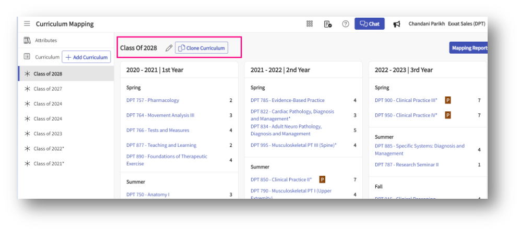The image size is (520, 231).
Task: Select Class of 2023 in curriculum list
Action: [x=48, y=134]
